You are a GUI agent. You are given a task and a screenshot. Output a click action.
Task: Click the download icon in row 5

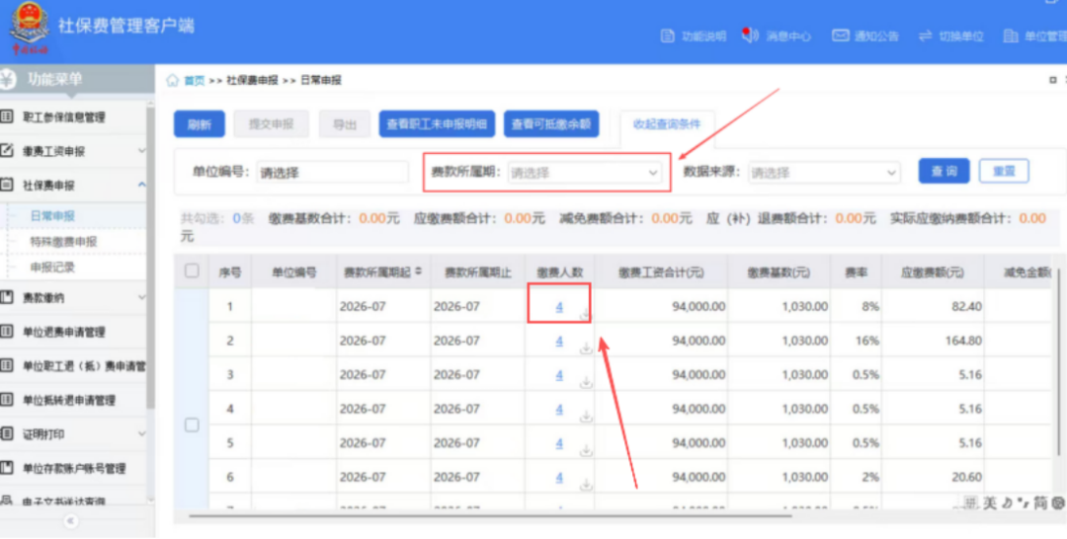tap(586, 450)
